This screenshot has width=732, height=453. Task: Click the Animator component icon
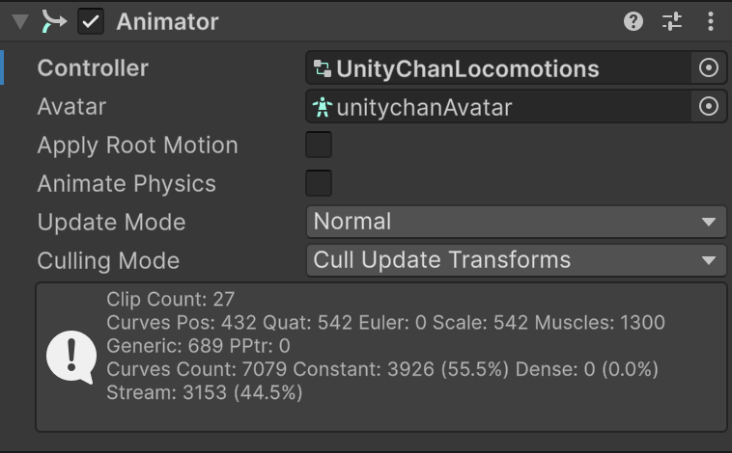pyautogui.click(x=53, y=21)
